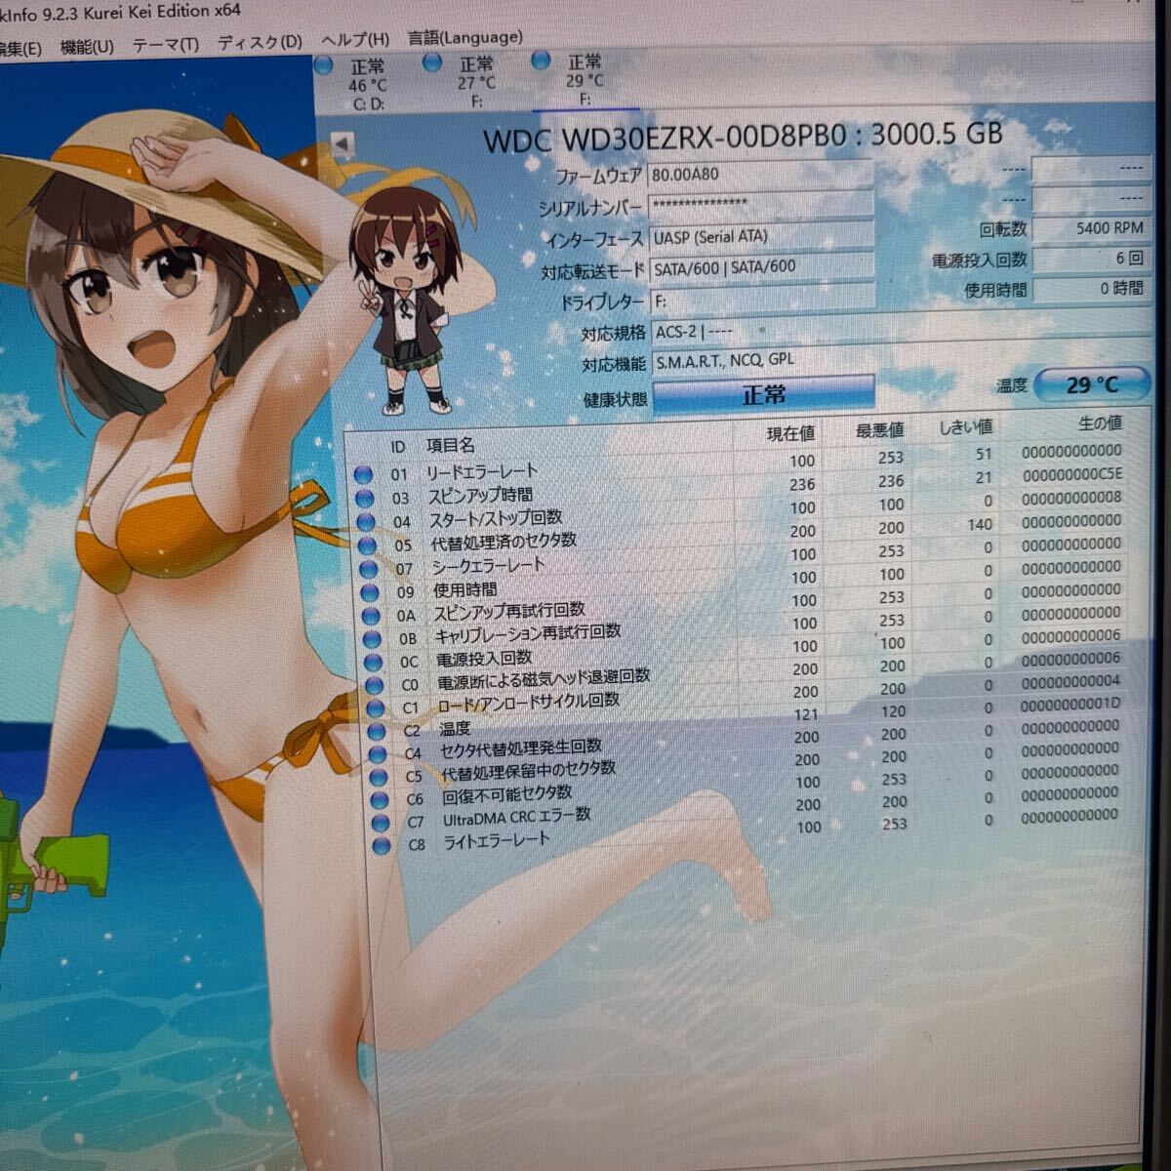Click the 生の値 column header

click(x=1100, y=424)
